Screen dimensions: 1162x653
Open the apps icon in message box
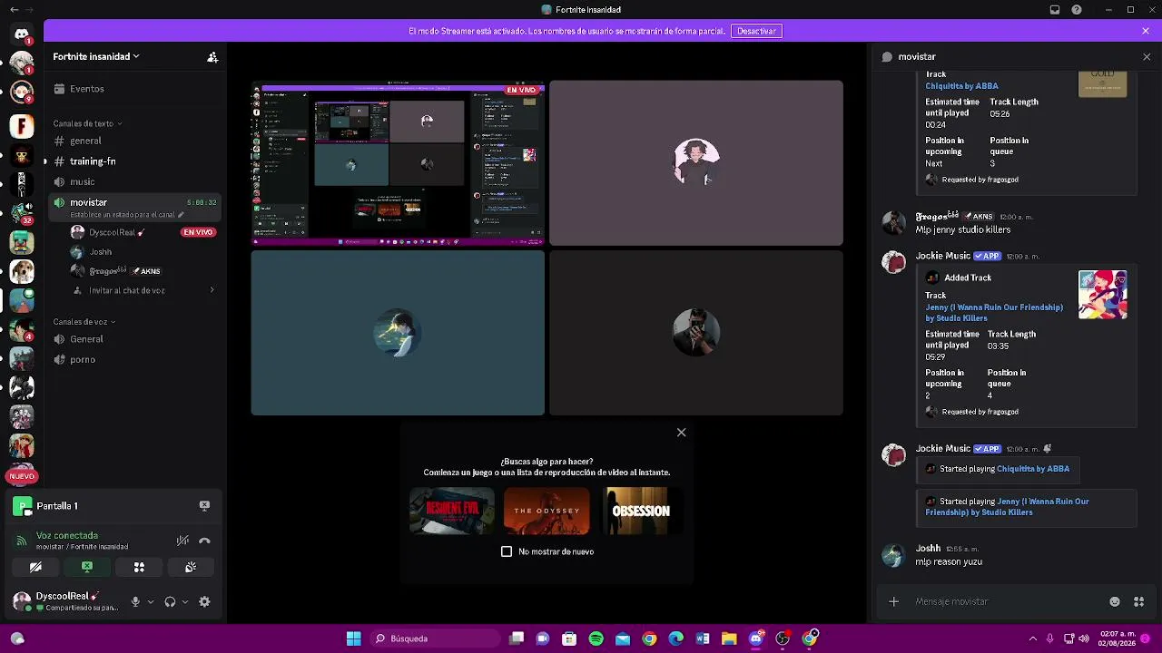[1138, 601]
